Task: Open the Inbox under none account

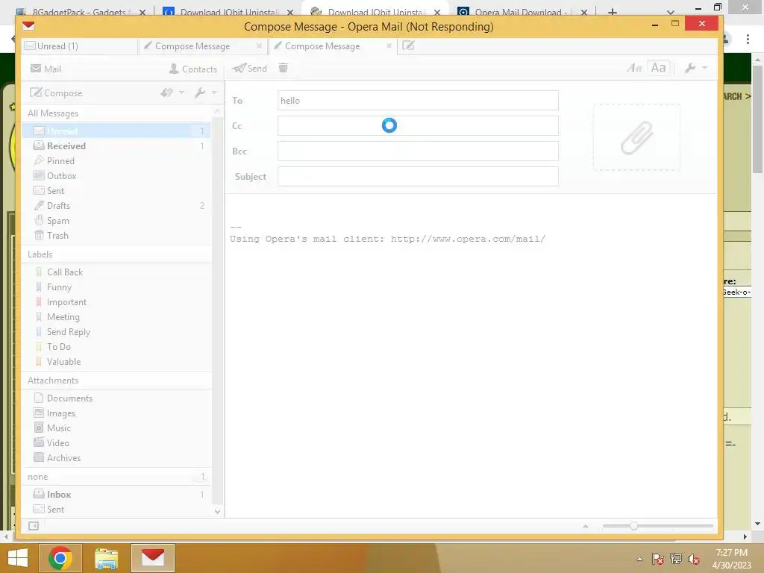Action: pyautogui.click(x=116, y=494)
